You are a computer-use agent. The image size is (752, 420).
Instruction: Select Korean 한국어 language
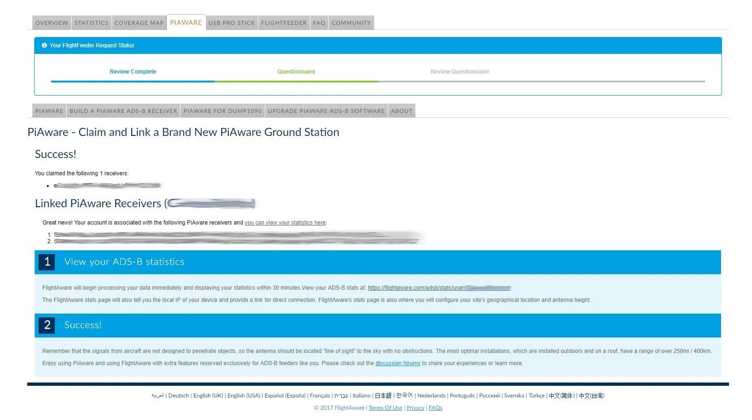(x=405, y=396)
